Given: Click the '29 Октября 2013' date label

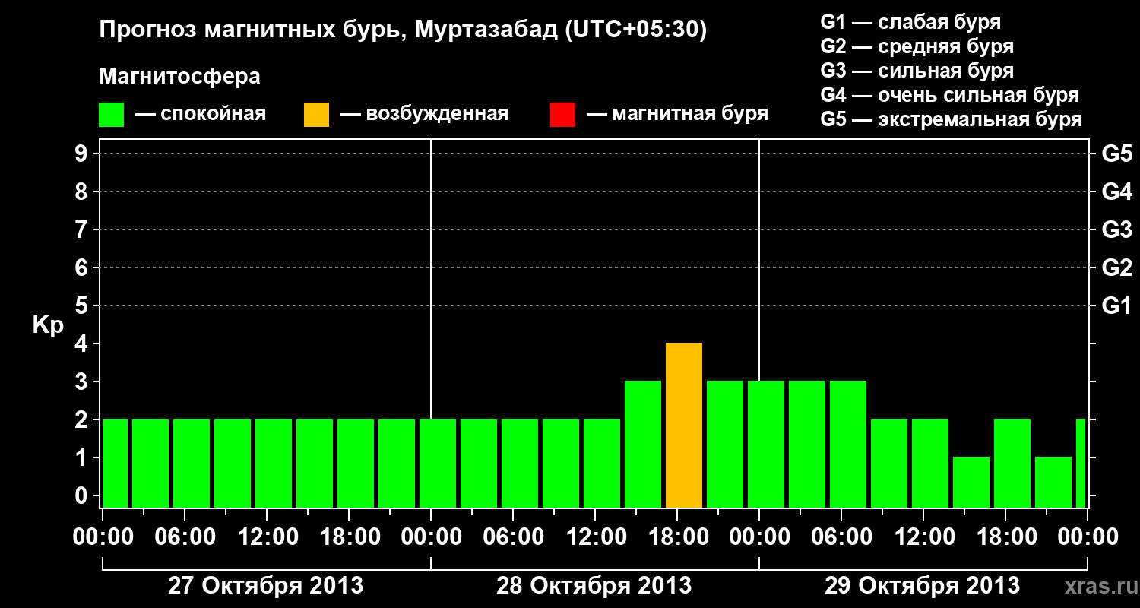Looking at the screenshot, I should [923, 586].
